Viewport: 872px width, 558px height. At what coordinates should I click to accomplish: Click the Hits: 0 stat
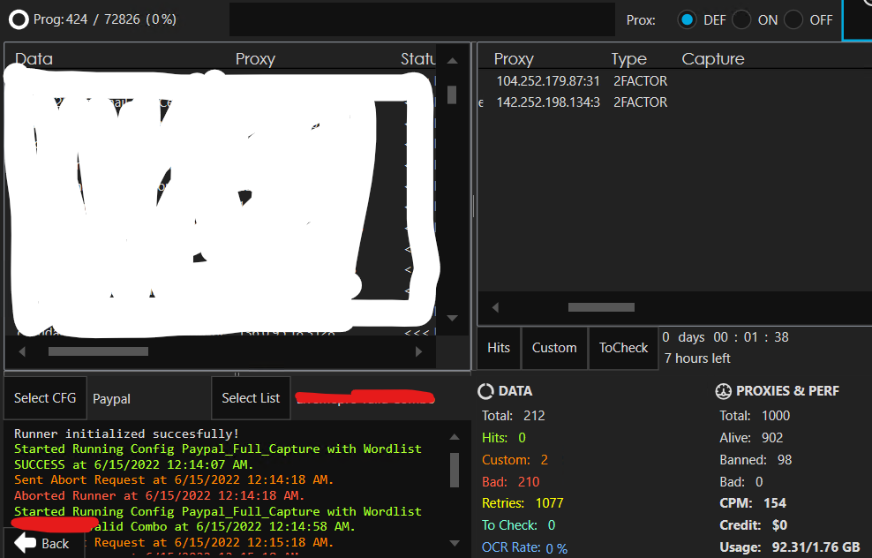[x=504, y=438]
